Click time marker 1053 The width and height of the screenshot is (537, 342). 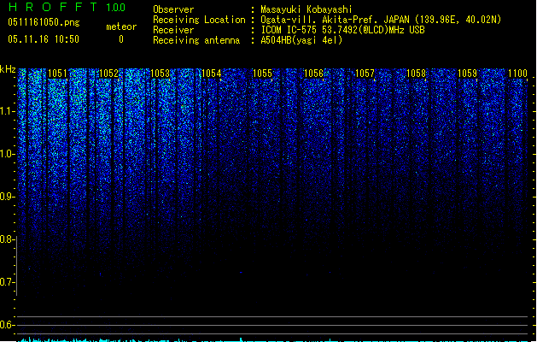160,74
